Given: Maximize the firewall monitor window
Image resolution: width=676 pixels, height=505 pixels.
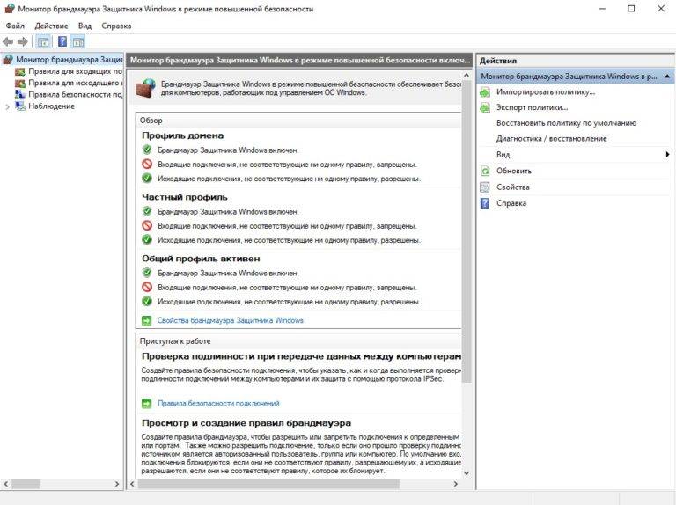Looking at the screenshot, I should [631, 9].
